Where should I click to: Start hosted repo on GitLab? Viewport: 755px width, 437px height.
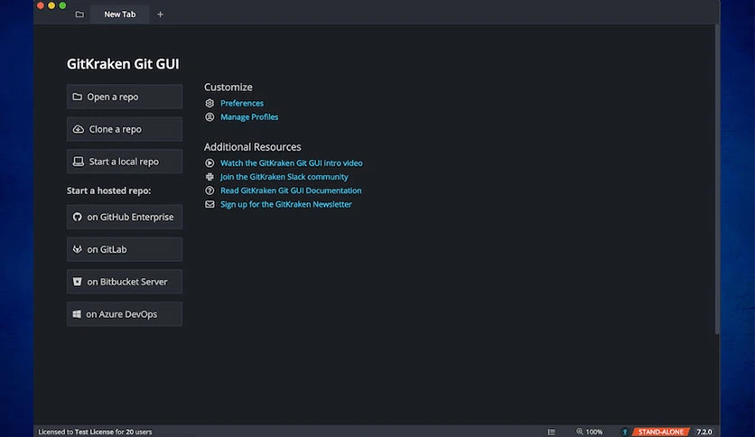(125, 249)
